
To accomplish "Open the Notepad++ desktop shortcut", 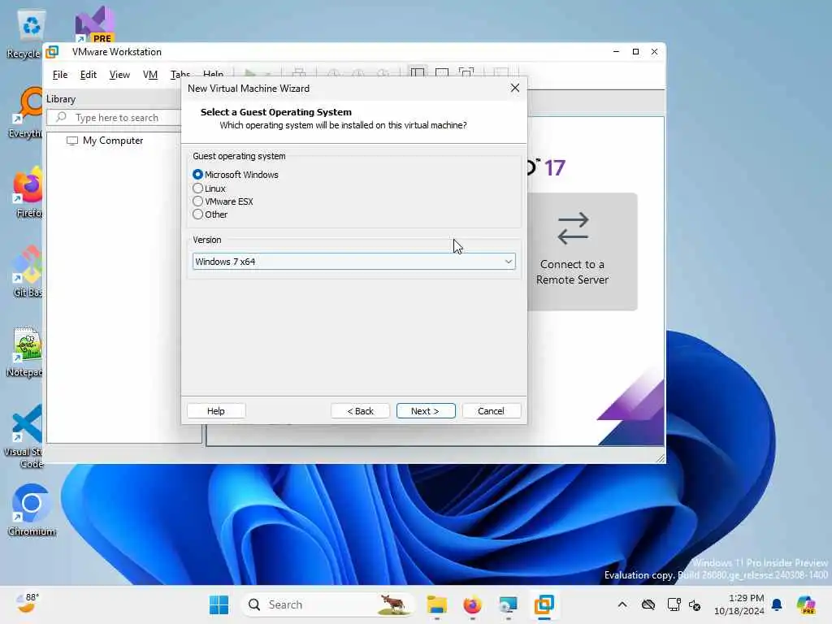I will point(24,351).
